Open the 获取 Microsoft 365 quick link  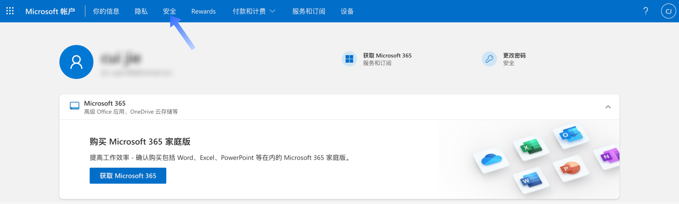pos(387,55)
